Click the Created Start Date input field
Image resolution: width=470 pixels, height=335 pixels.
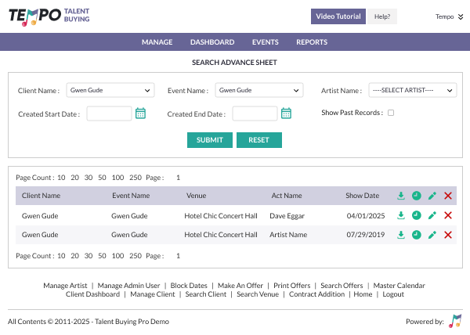pyautogui.click(x=109, y=113)
